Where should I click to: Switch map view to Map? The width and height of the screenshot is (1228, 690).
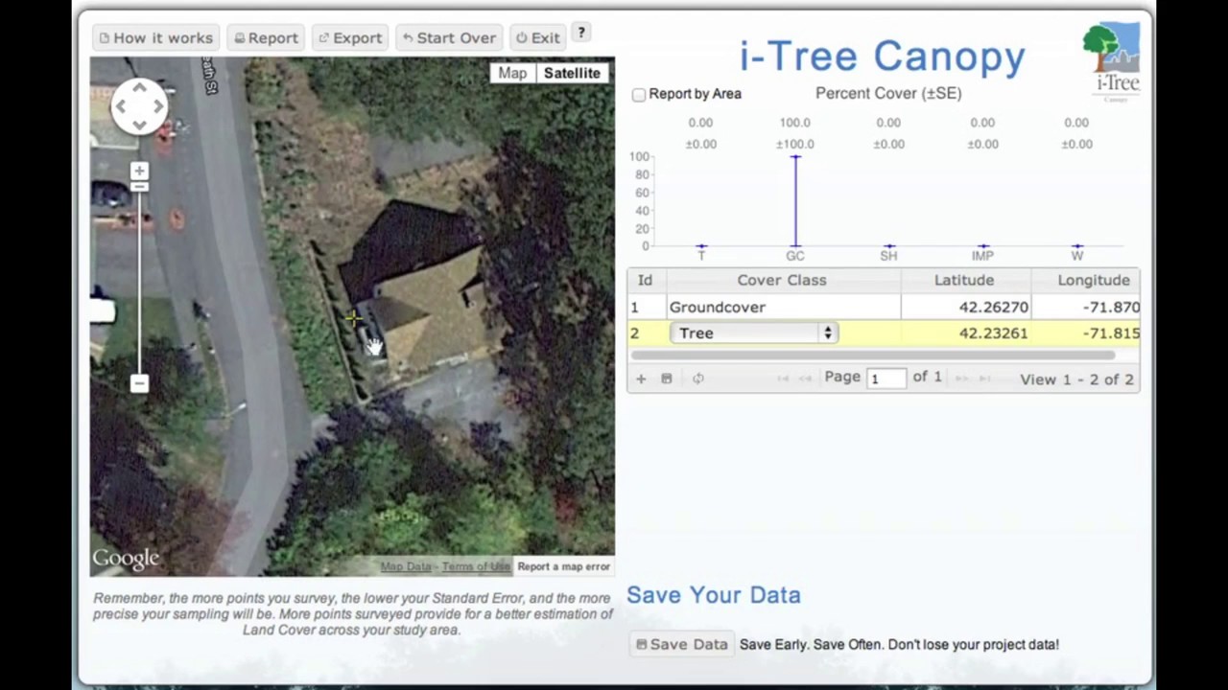click(x=512, y=73)
